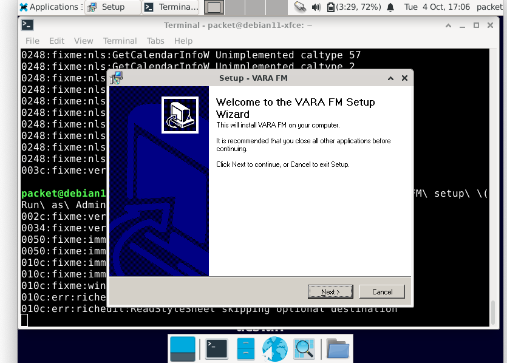Image resolution: width=507 pixels, height=363 pixels.
Task: Open application finder magnifier icon
Action: pos(304,349)
